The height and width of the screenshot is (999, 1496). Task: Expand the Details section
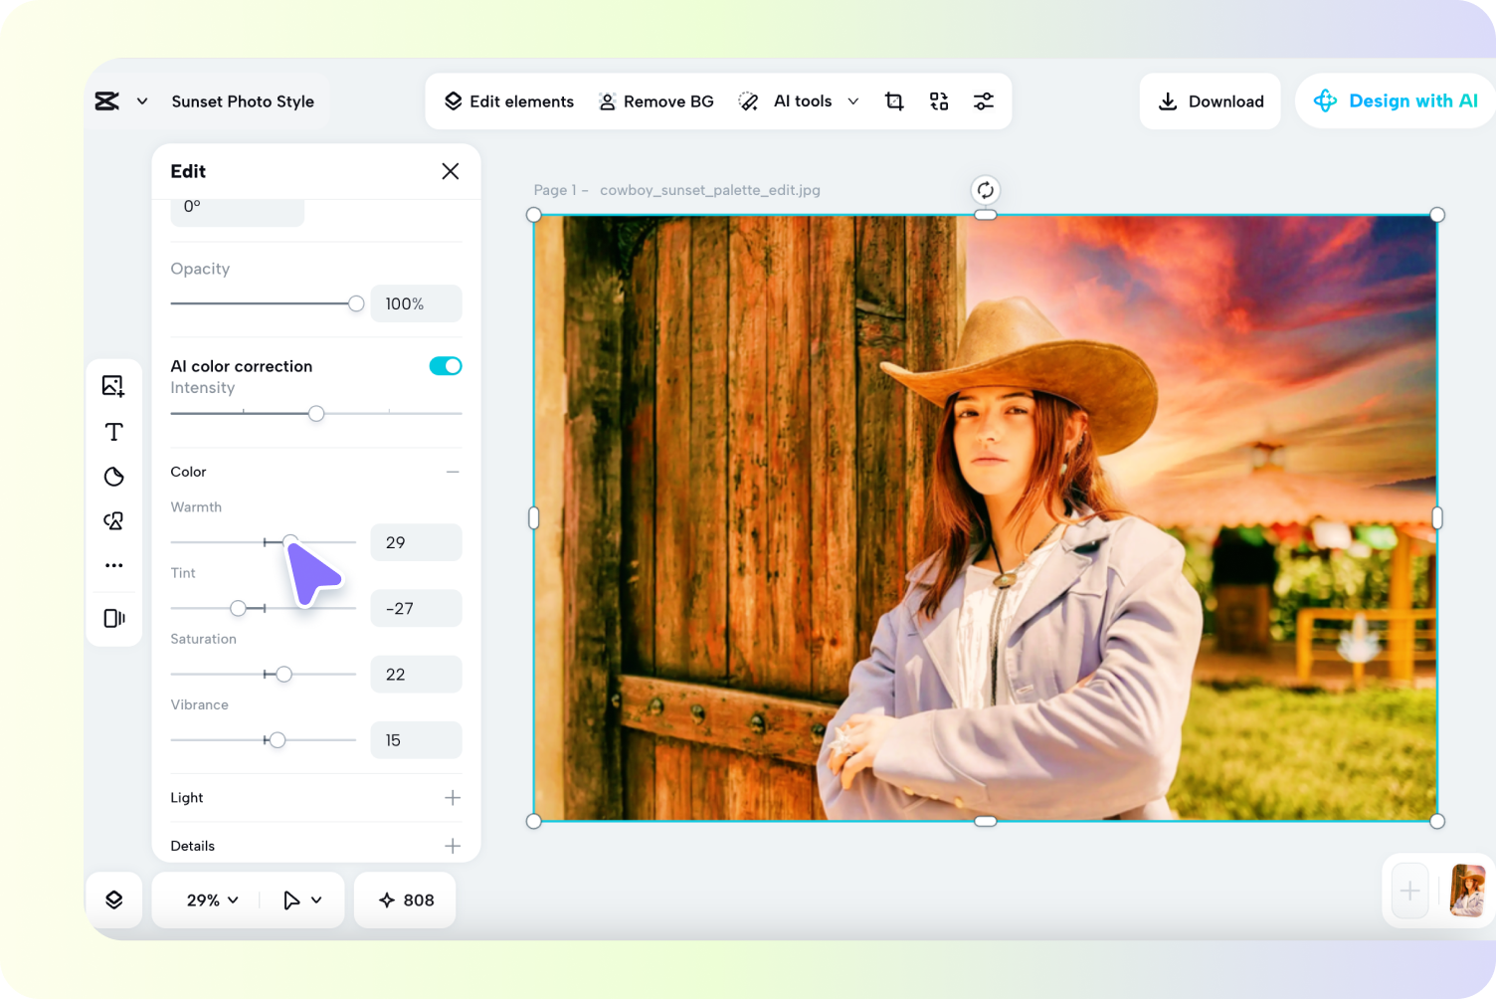(453, 845)
